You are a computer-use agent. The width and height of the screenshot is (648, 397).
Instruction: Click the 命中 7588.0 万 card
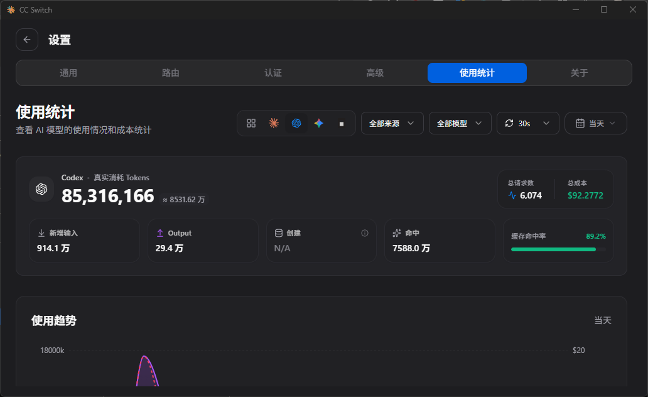click(x=440, y=240)
